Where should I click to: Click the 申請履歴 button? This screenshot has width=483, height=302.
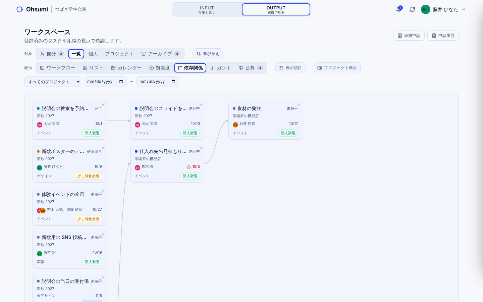[443, 36]
